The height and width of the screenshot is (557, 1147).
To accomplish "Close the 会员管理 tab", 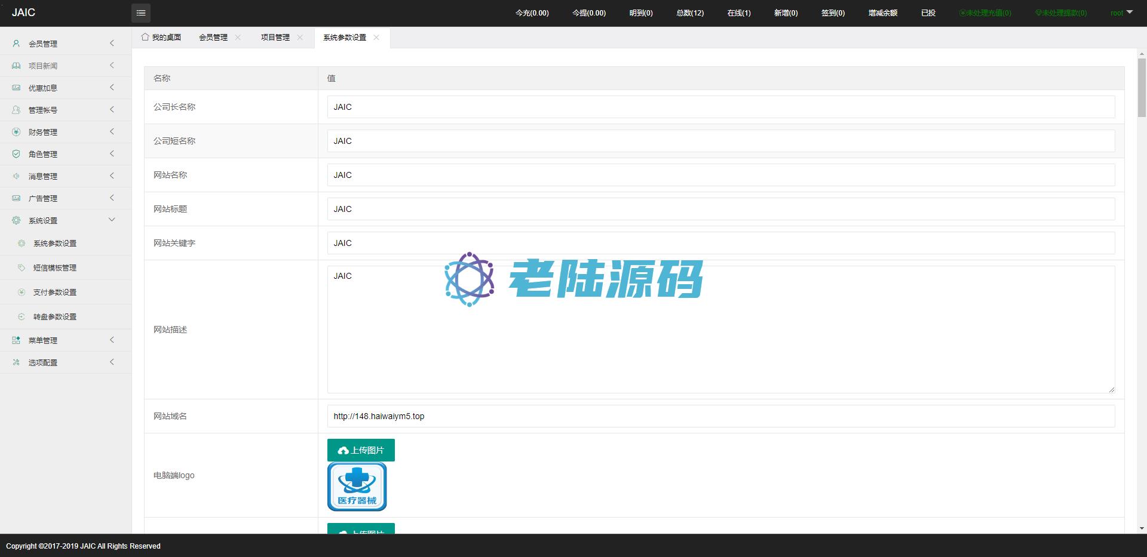I will 238,37.
